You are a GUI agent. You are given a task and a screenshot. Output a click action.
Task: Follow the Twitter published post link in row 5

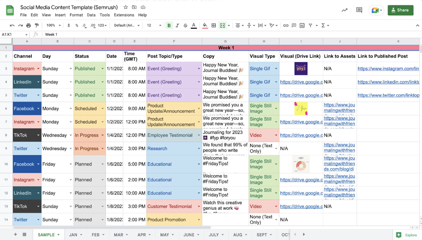(x=388, y=95)
